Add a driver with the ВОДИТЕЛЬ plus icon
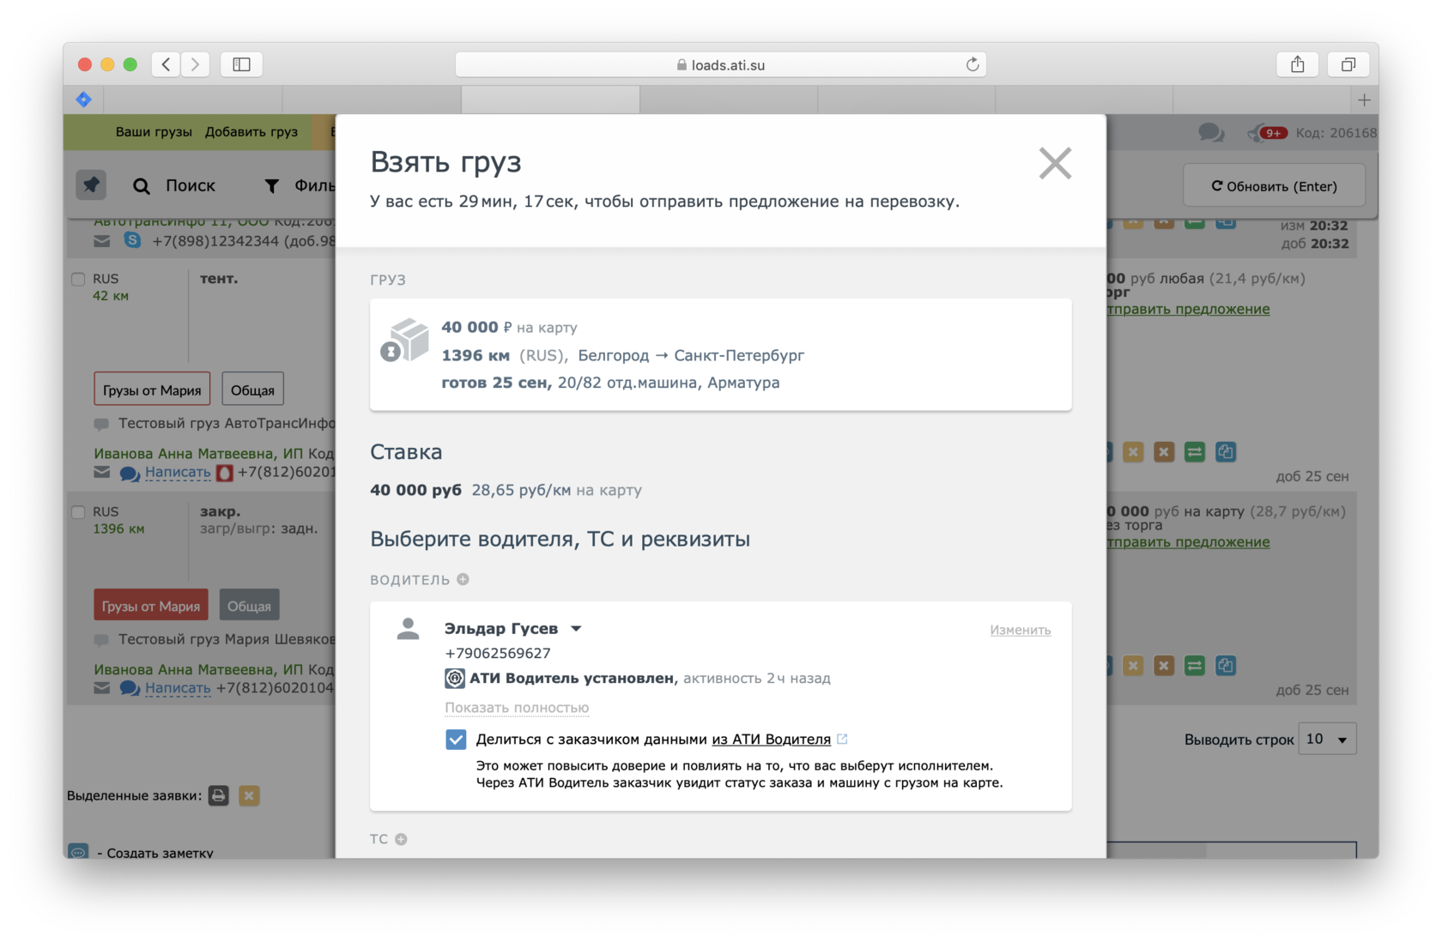This screenshot has width=1442, height=942. click(463, 579)
